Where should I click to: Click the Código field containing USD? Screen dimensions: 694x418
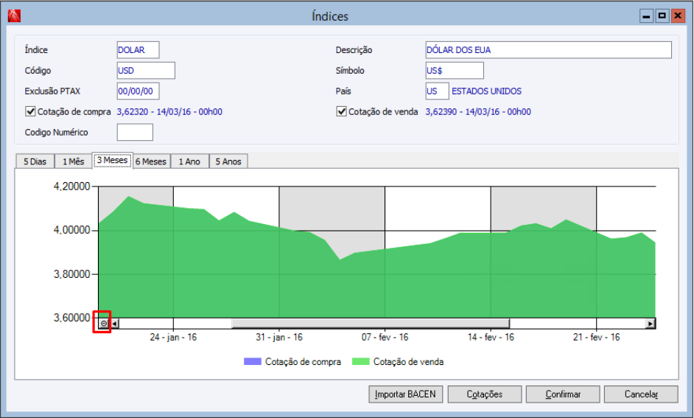point(146,71)
